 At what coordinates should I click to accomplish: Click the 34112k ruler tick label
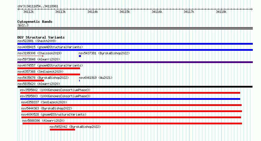pyautogui.click(x=28, y=12)
